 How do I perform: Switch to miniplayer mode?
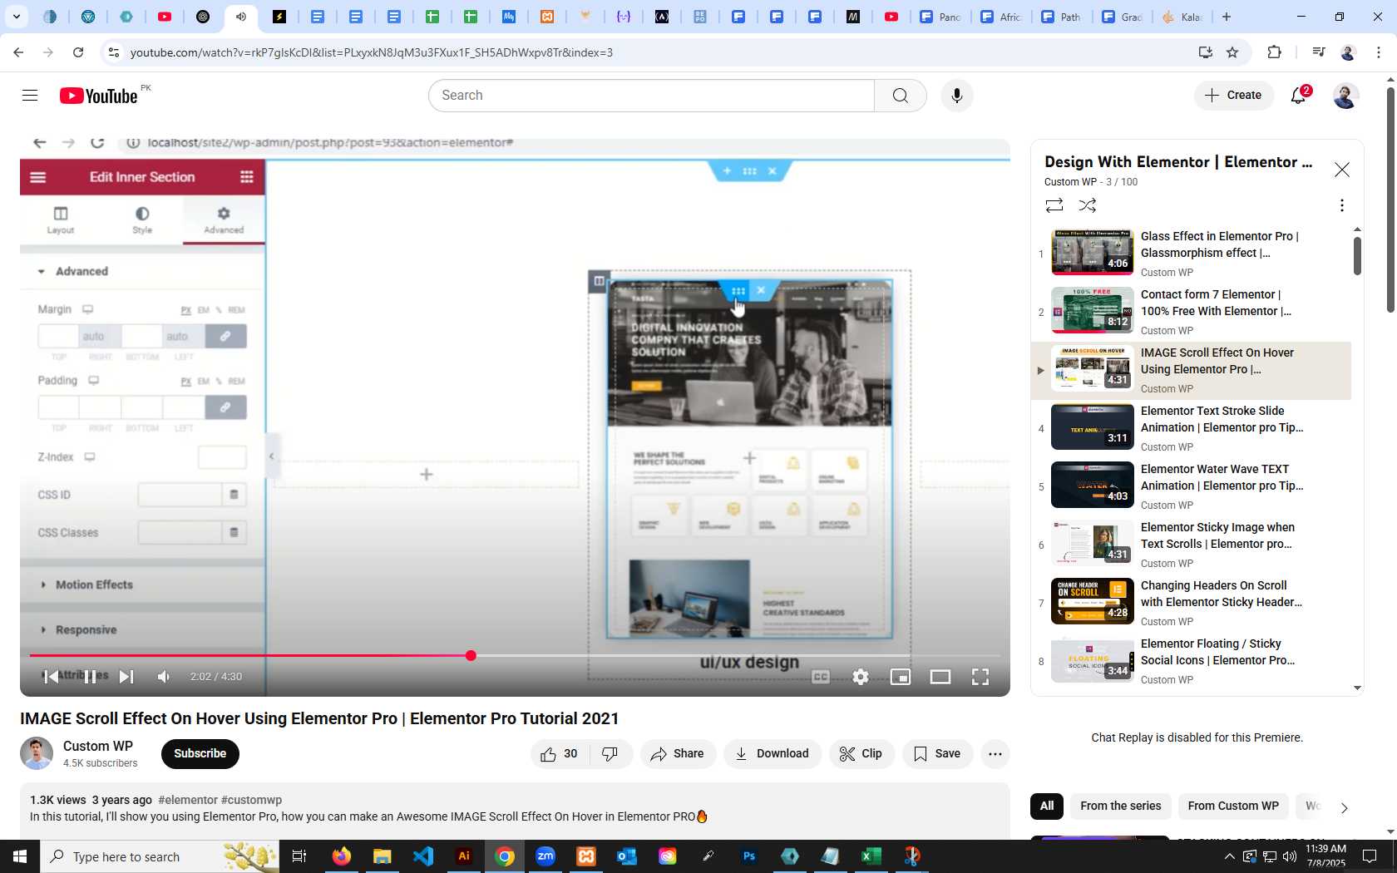pos(901,677)
